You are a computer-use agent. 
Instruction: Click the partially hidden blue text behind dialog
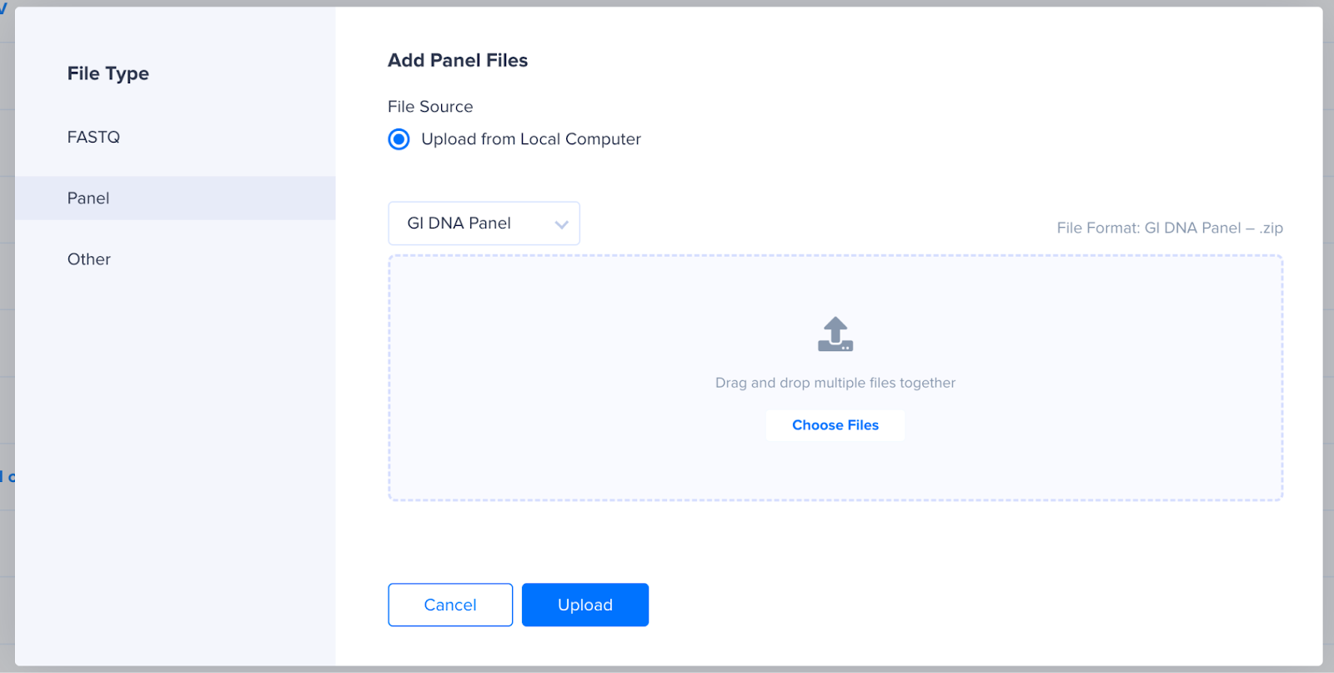pos(8,477)
